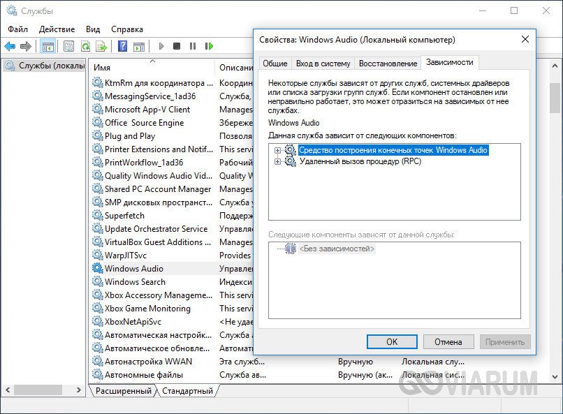Click the gear icon beside Windows Search
563x414 pixels.
point(97,281)
